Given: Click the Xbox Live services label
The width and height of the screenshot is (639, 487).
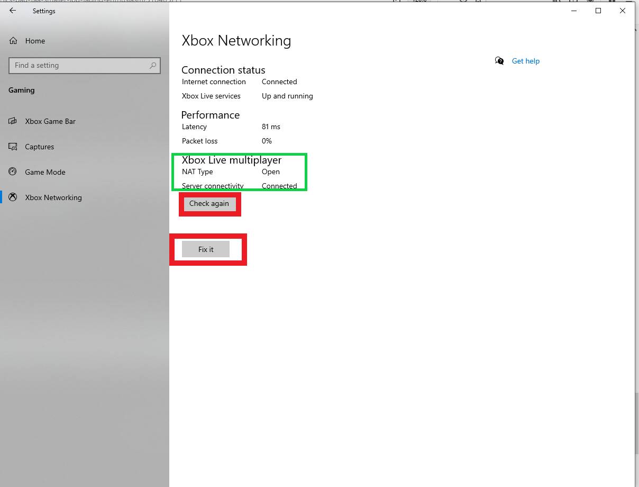Looking at the screenshot, I should pyautogui.click(x=211, y=96).
